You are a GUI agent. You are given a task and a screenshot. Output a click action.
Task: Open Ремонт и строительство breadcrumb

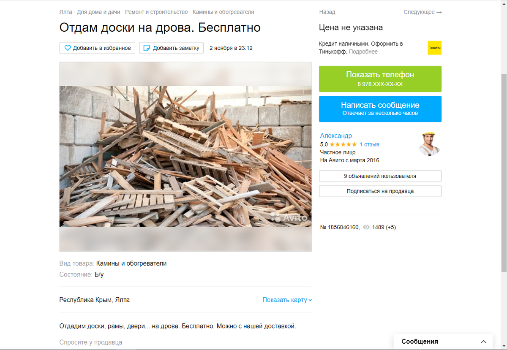pos(157,12)
